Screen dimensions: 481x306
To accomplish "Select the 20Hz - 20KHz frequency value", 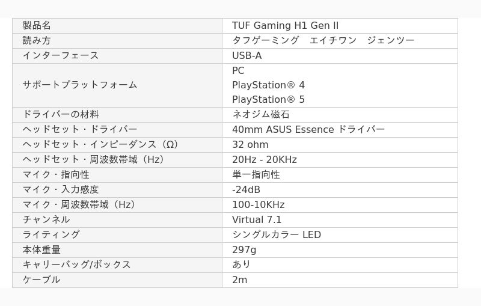I will [264, 160].
